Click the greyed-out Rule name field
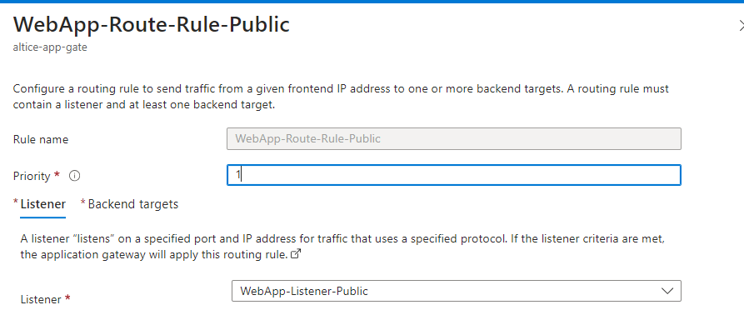Viewport: 744px width, 325px height. point(453,138)
